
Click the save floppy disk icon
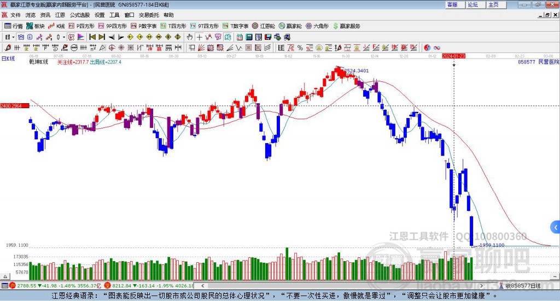(268, 37)
